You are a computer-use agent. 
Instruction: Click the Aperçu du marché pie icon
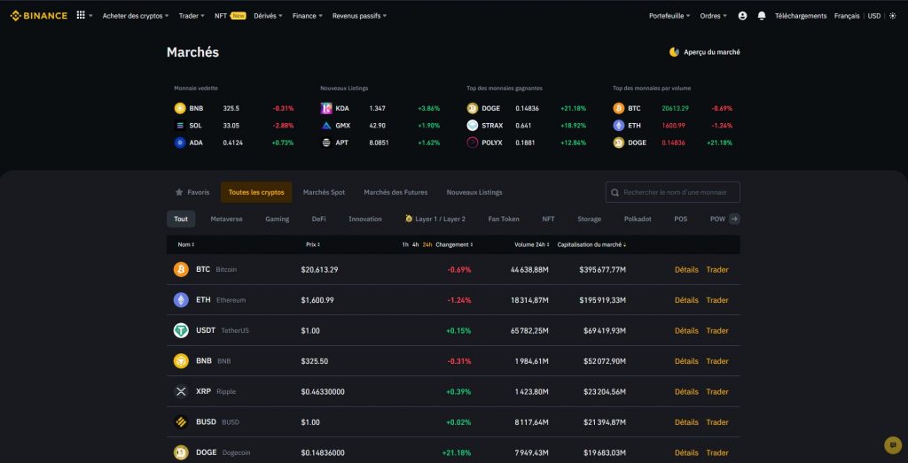(x=674, y=52)
